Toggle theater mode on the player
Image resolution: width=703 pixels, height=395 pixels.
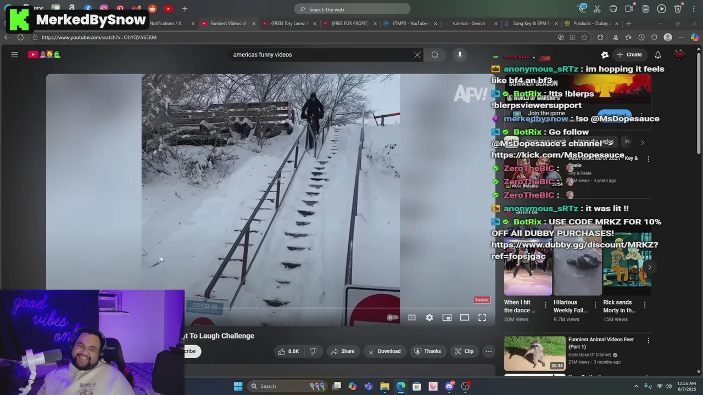pyautogui.click(x=465, y=318)
